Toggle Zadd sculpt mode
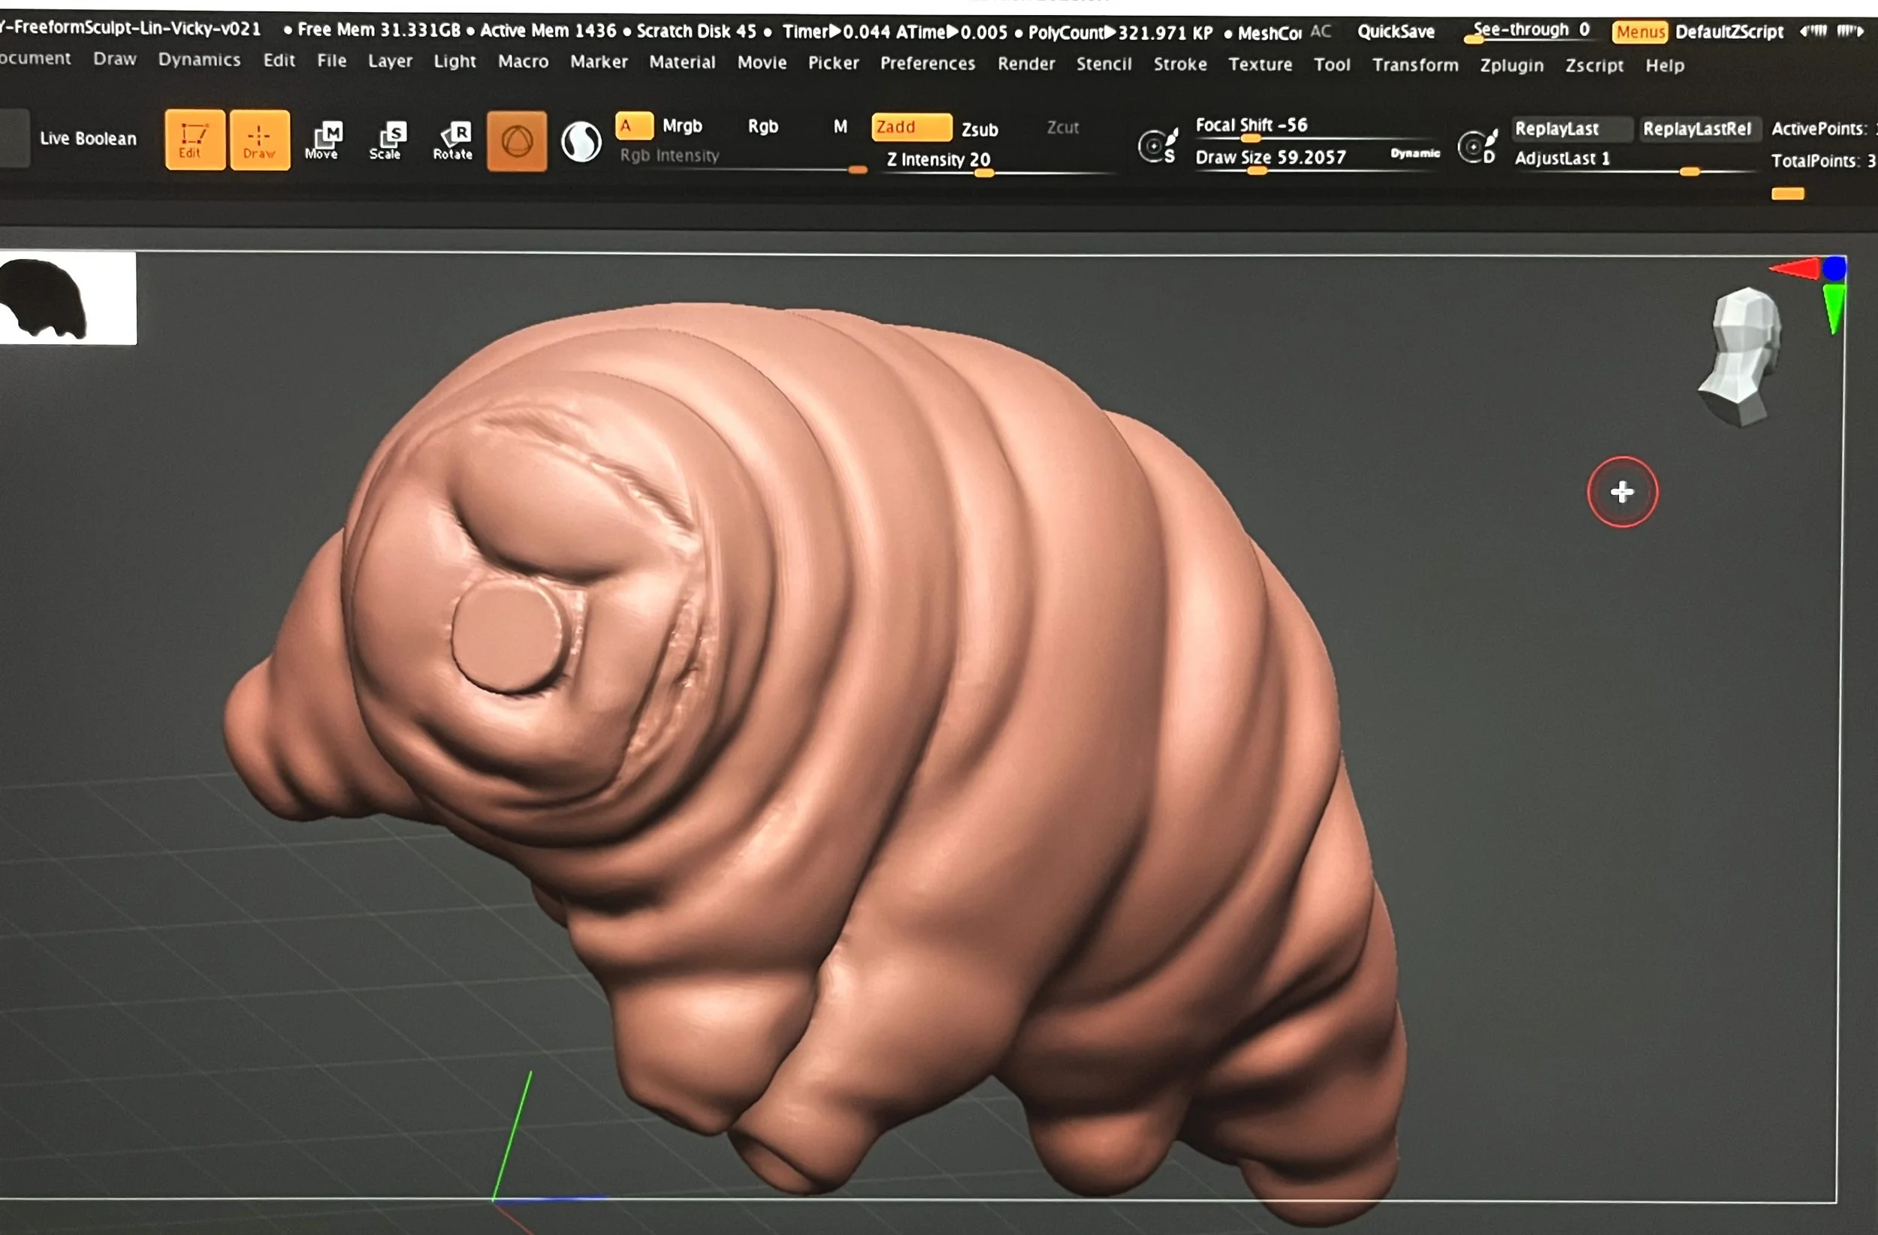 [911, 127]
